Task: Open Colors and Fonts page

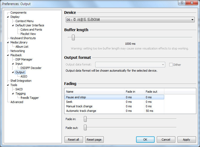Action: pyautogui.click(x=31, y=30)
